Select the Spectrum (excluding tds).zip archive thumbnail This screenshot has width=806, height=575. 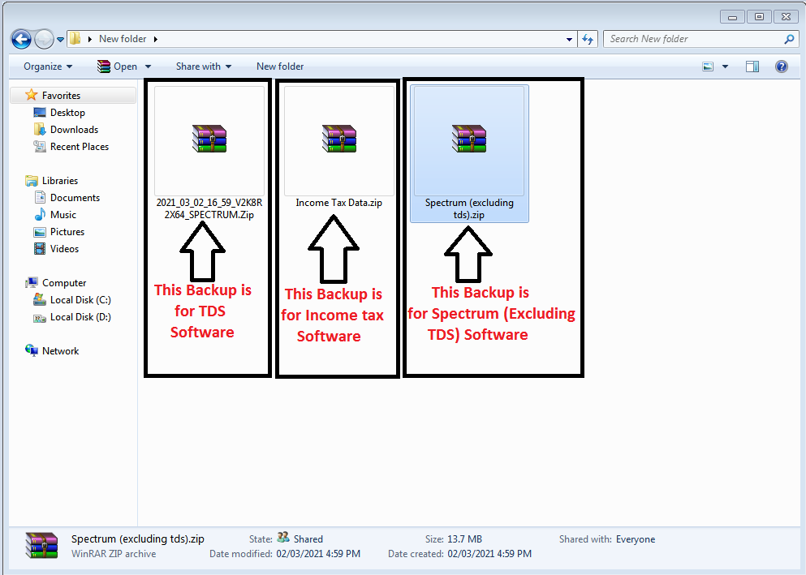(469, 140)
